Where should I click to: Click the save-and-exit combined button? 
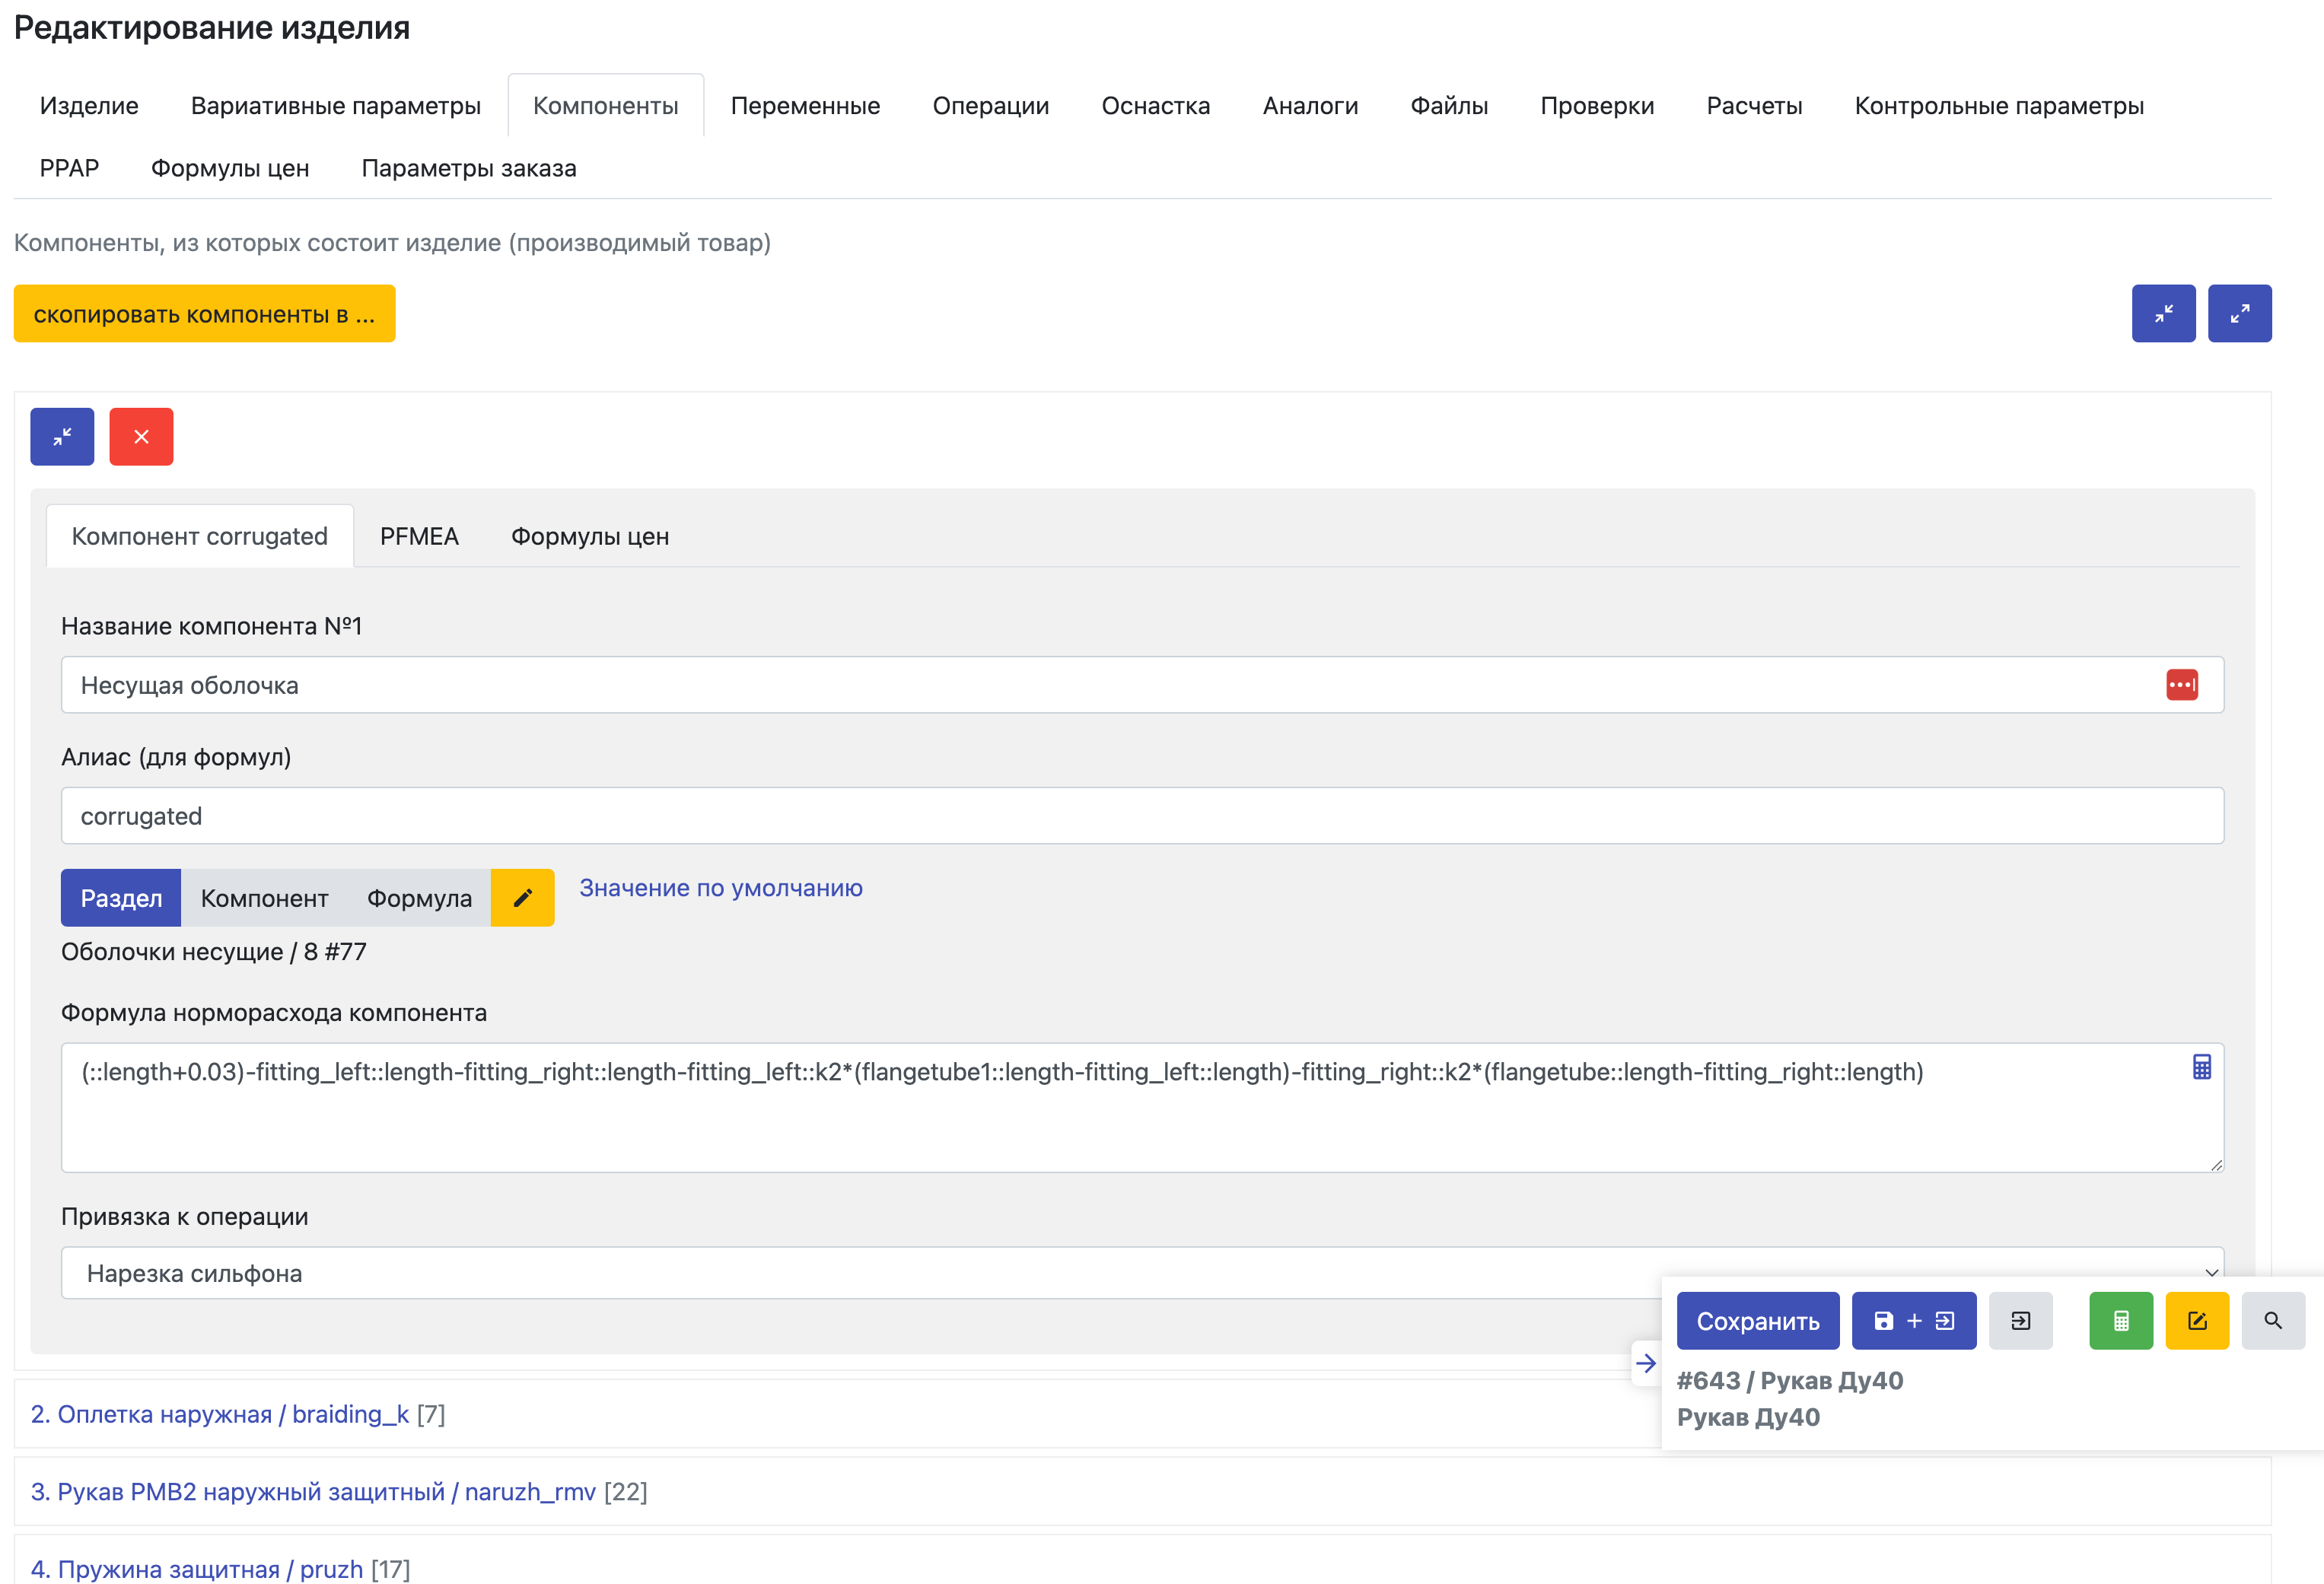tap(1913, 1320)
